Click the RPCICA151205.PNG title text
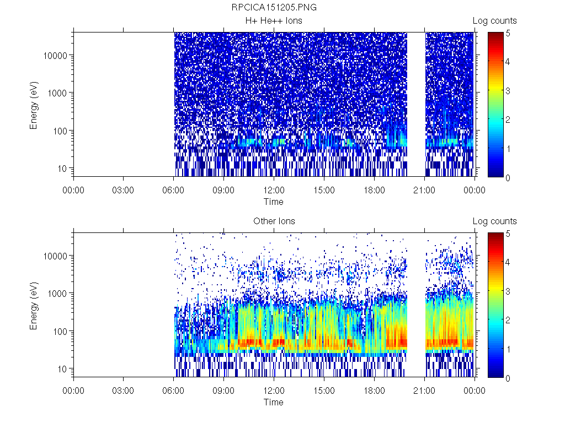 click(274, 8)
